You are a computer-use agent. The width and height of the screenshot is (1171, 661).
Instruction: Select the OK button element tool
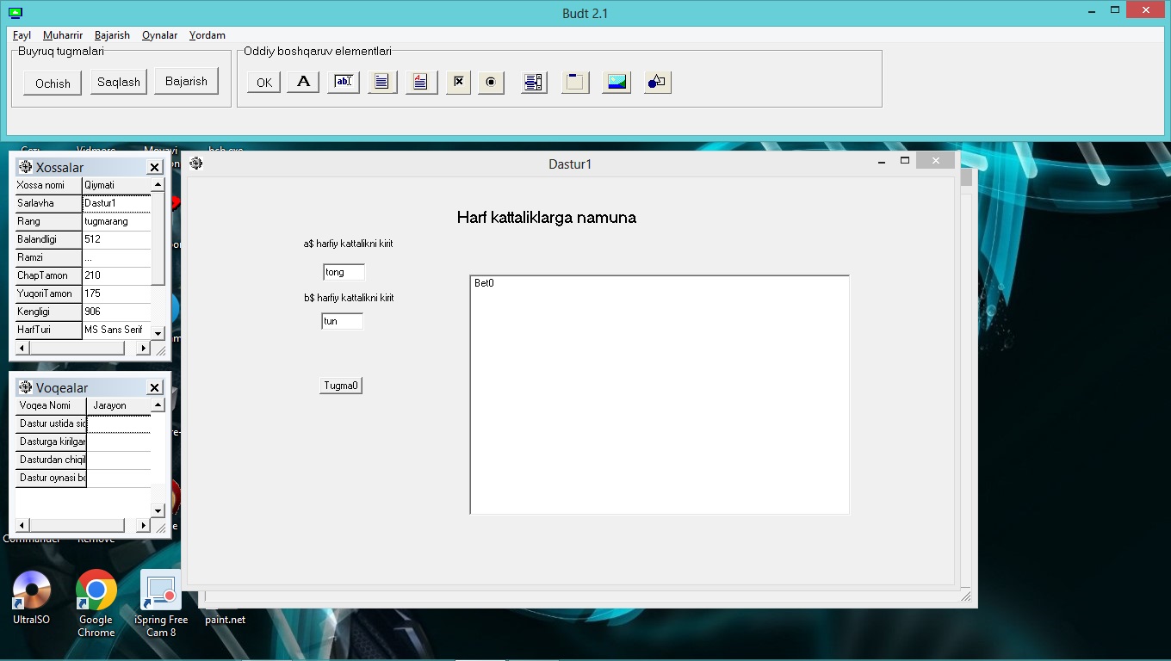(x=263, y=83)
